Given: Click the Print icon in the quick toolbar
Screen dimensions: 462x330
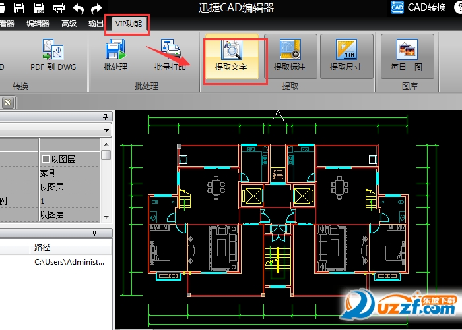Looking at the screenshot, I should [x=59, y=8].
